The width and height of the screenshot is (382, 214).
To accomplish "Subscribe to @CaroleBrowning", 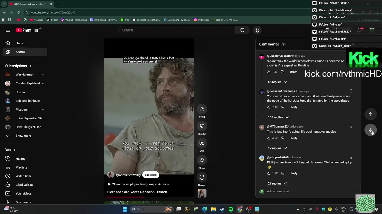I will click(x=151, y=175).
